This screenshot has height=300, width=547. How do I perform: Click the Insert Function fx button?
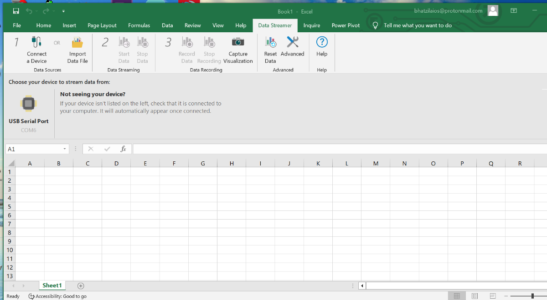(123, 149)
